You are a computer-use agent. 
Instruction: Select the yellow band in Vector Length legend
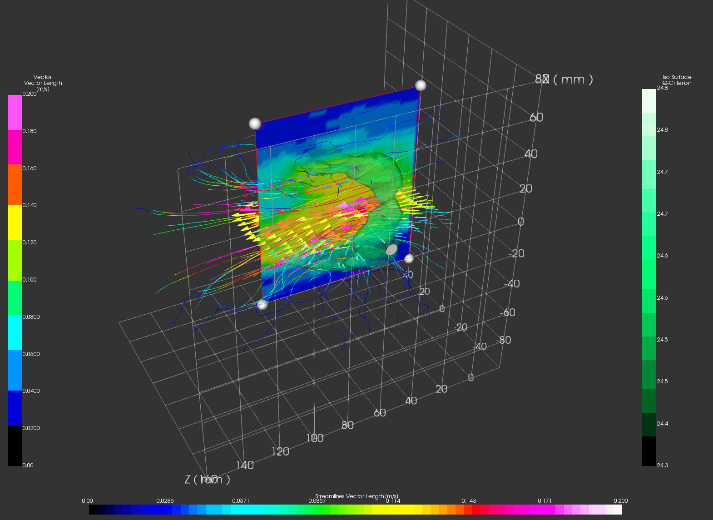[x=15, y=222]
